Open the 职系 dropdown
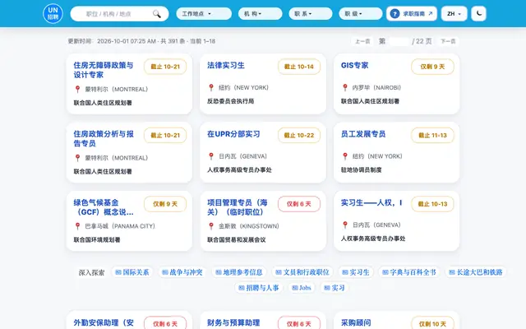This screenshot has width=526, height=329. (311, 14)
